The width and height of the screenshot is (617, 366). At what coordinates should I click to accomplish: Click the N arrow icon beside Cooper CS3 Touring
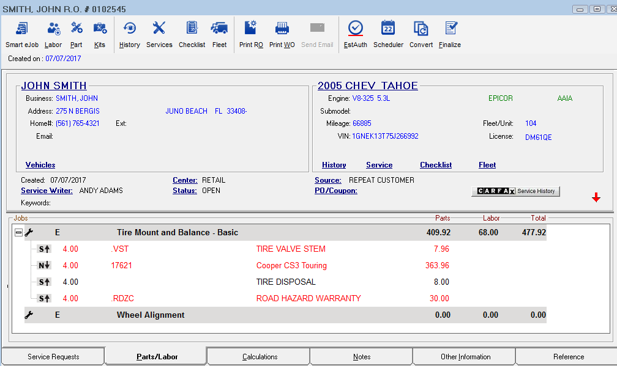point(42,265)
